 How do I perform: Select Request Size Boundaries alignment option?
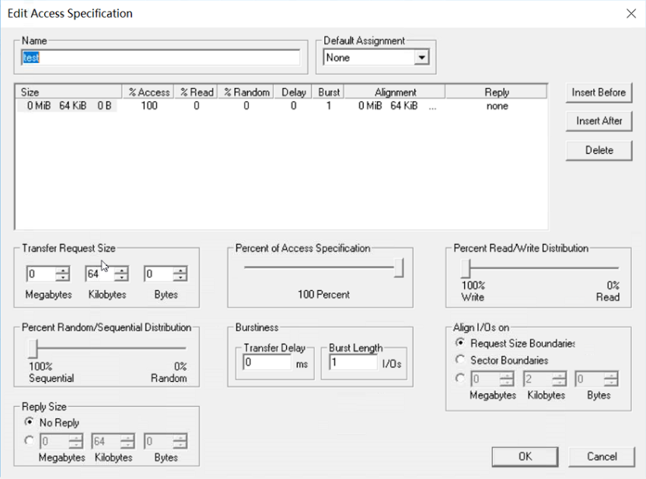point(460,343)
